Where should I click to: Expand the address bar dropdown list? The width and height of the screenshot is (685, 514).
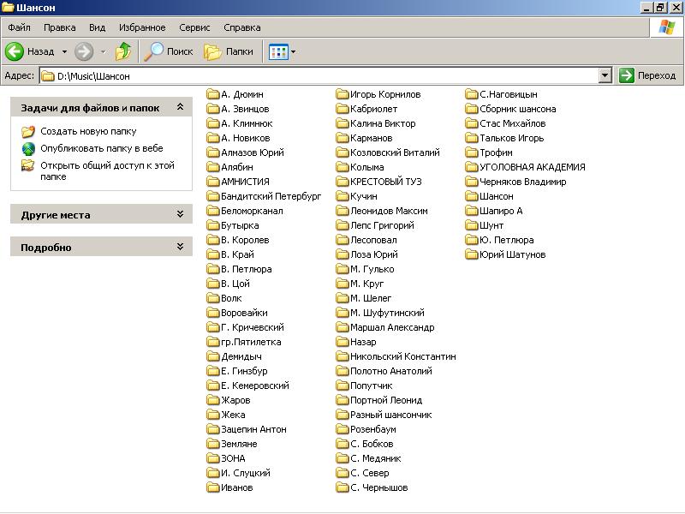point(605,75)
